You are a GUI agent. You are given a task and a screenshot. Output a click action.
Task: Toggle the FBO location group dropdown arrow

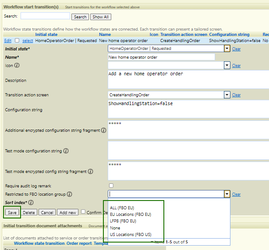click(x=227, y=194)
